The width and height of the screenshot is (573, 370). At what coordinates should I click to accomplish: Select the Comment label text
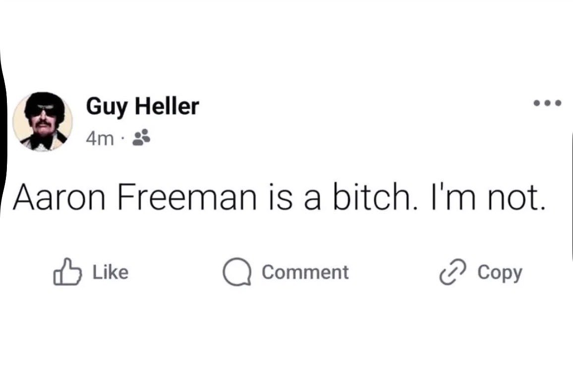pos(305,272)
